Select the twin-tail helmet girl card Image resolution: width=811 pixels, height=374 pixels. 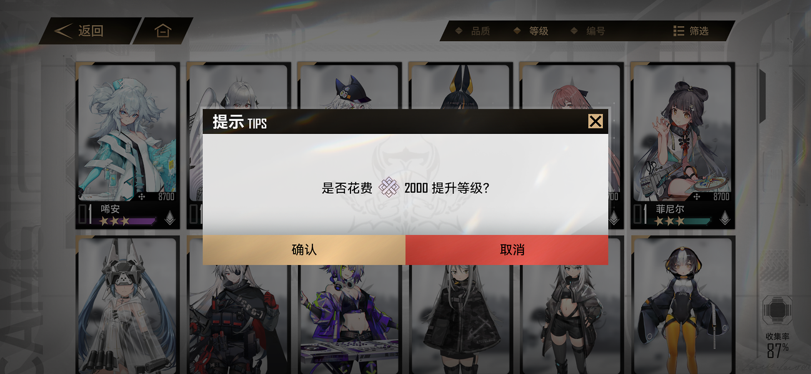(x=127, y=305)
